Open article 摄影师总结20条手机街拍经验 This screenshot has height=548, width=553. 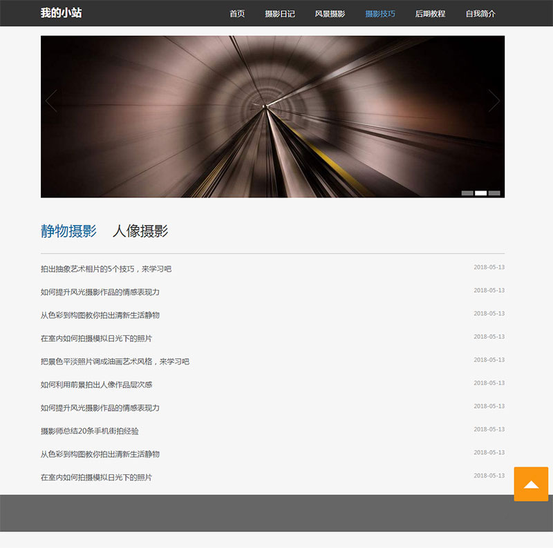[90, 431]
